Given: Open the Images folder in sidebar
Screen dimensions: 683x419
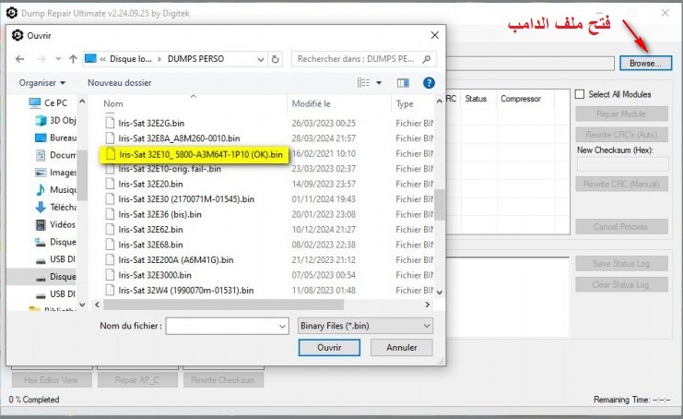Looking at the screenshot, I should click(55, 173).
